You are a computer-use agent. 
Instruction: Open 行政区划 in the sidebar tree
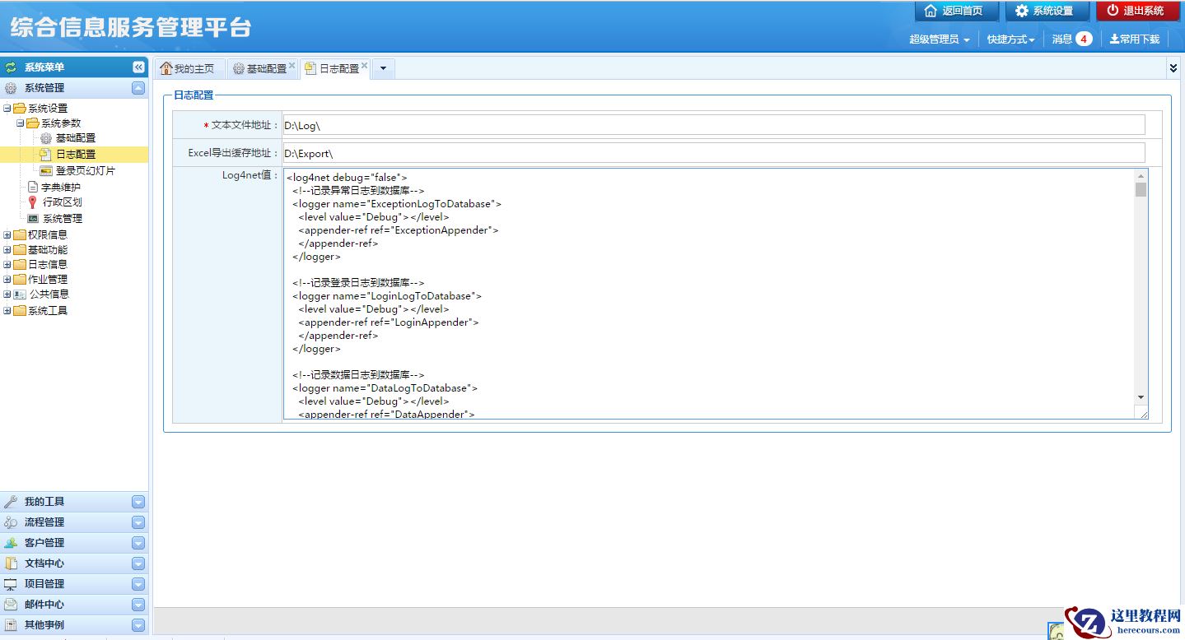point(63,202)
